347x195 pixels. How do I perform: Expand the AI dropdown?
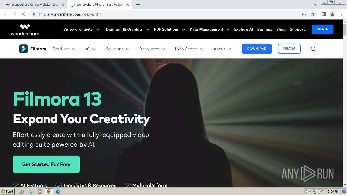click(91, 49)
